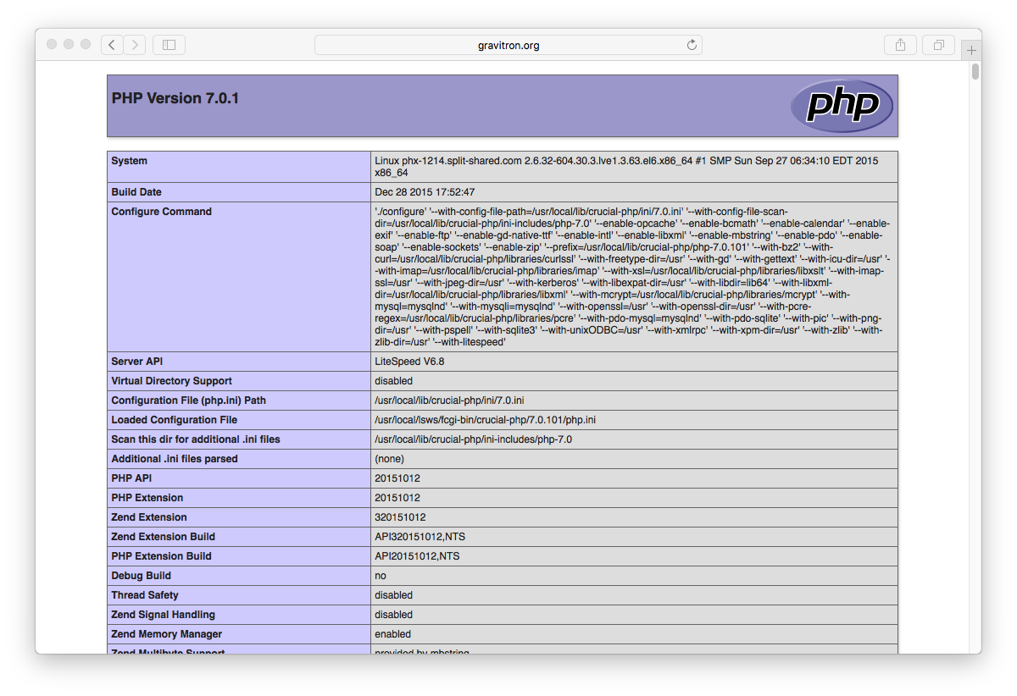Click the Thread Safety row label
Screen dimensions: 1017x696
point(145,595)
